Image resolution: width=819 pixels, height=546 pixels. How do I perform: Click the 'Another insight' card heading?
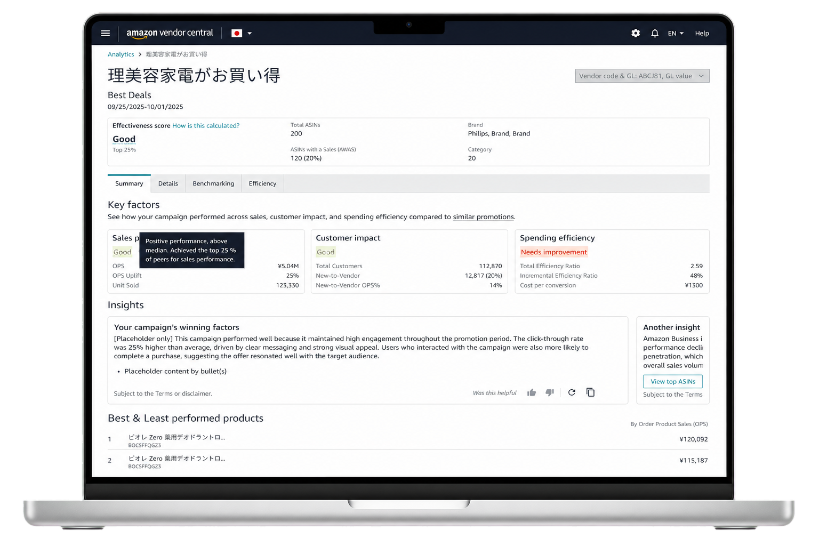[x=672, y=327]
